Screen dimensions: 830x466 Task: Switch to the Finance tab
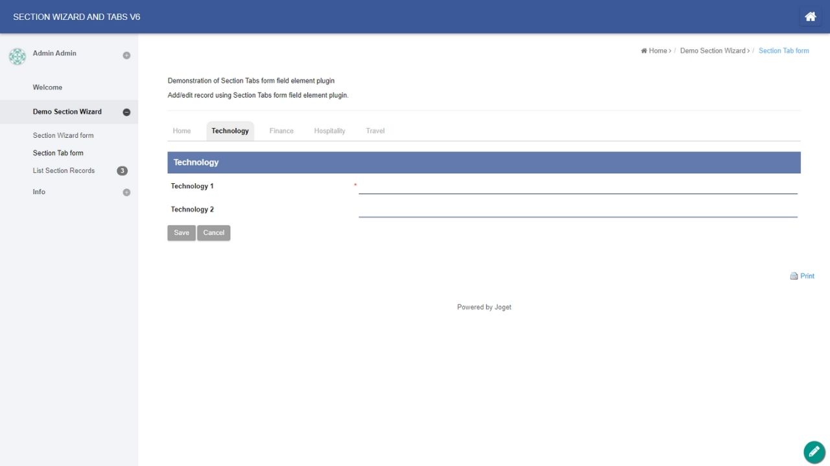281,131
